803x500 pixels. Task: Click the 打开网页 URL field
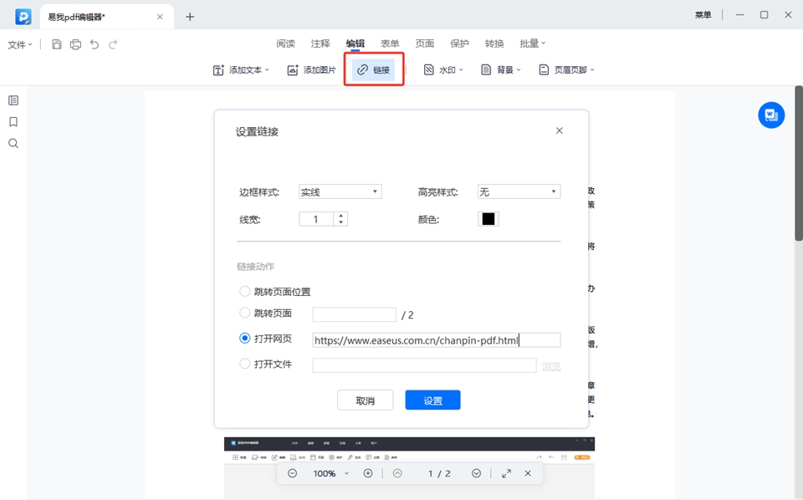point(437,340)
